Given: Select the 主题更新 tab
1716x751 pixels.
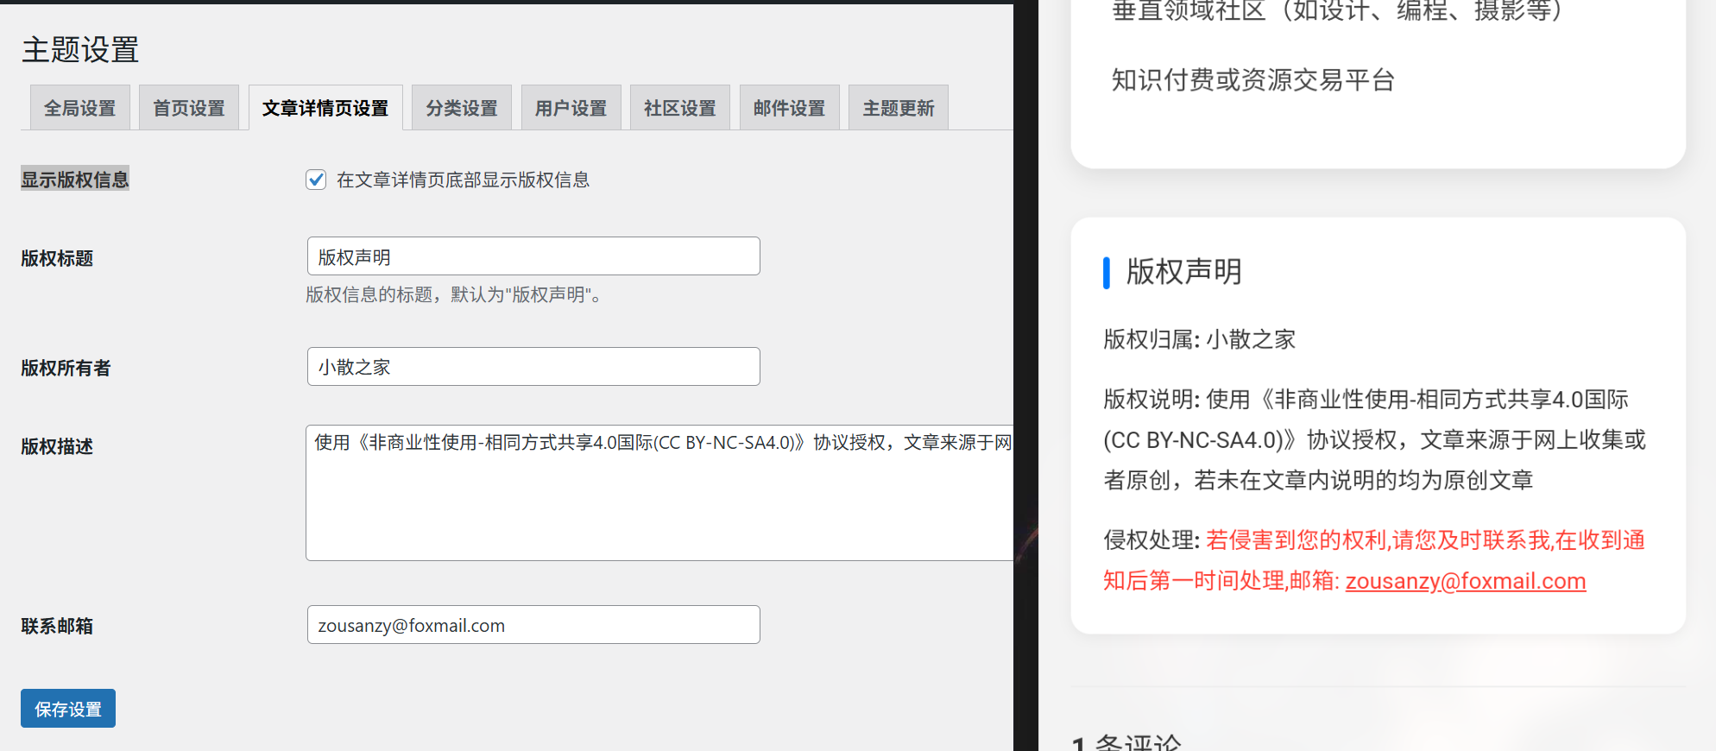Looking at the screenshot, I should [x=898, y=108].
